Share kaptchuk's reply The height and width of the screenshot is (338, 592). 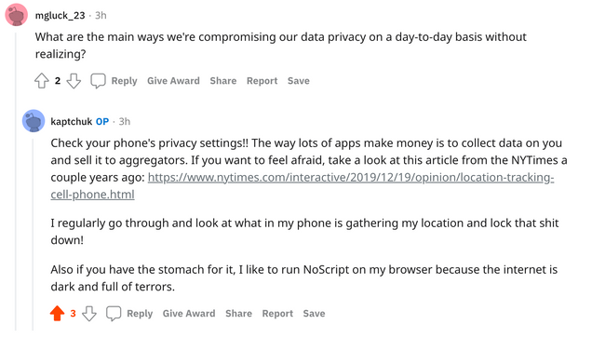click(x=238, y=314)
